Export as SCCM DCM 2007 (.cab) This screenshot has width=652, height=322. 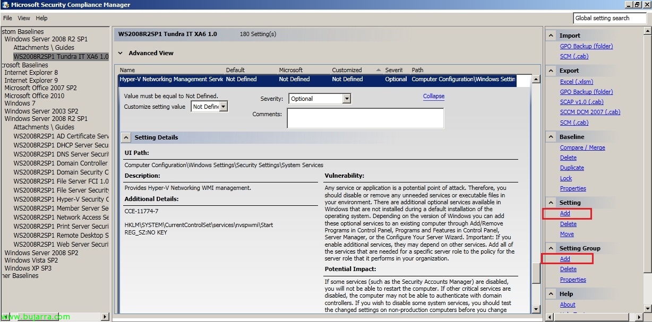pyautogui.click(x=590, y=112)
